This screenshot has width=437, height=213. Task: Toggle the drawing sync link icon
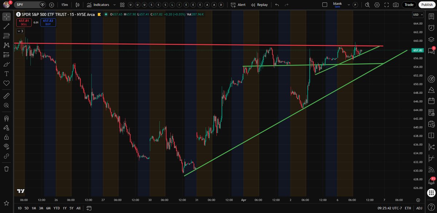[6, 156]
